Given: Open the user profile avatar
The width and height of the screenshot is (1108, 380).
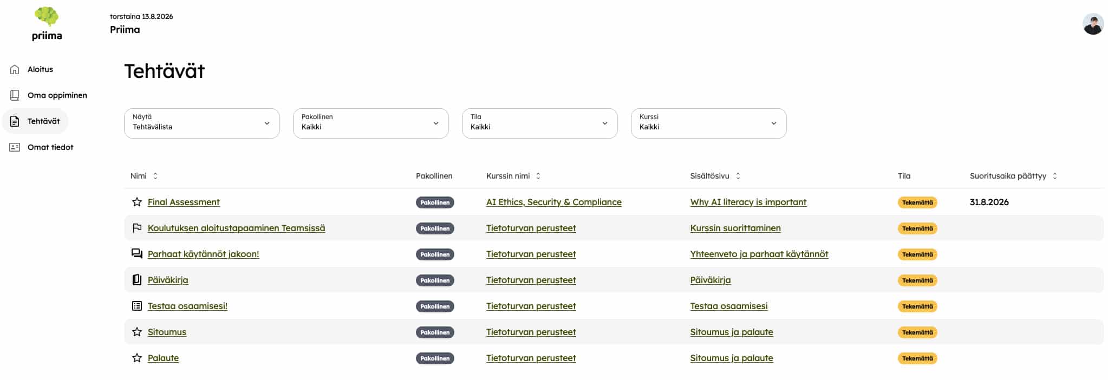Looking at the screenshot, I should (1093, 24).
